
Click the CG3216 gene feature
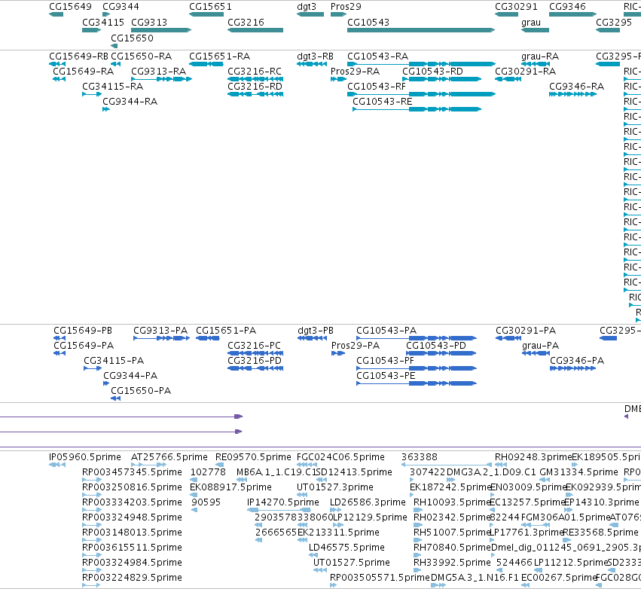255,30
